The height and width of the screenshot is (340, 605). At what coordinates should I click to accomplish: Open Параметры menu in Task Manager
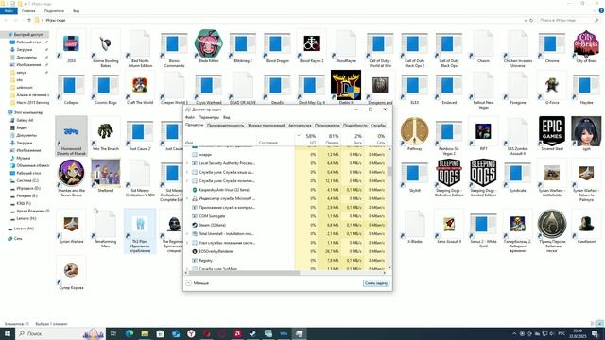(209, 117)
